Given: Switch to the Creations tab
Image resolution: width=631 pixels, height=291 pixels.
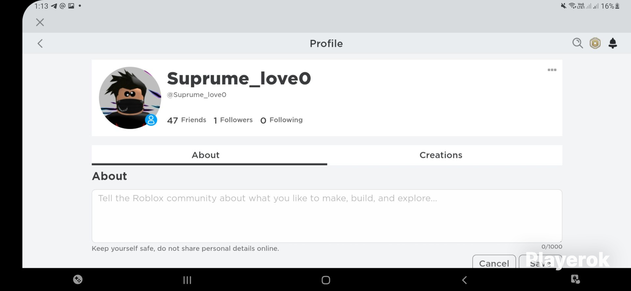Looking at the screenshot, I should (441, 155).
